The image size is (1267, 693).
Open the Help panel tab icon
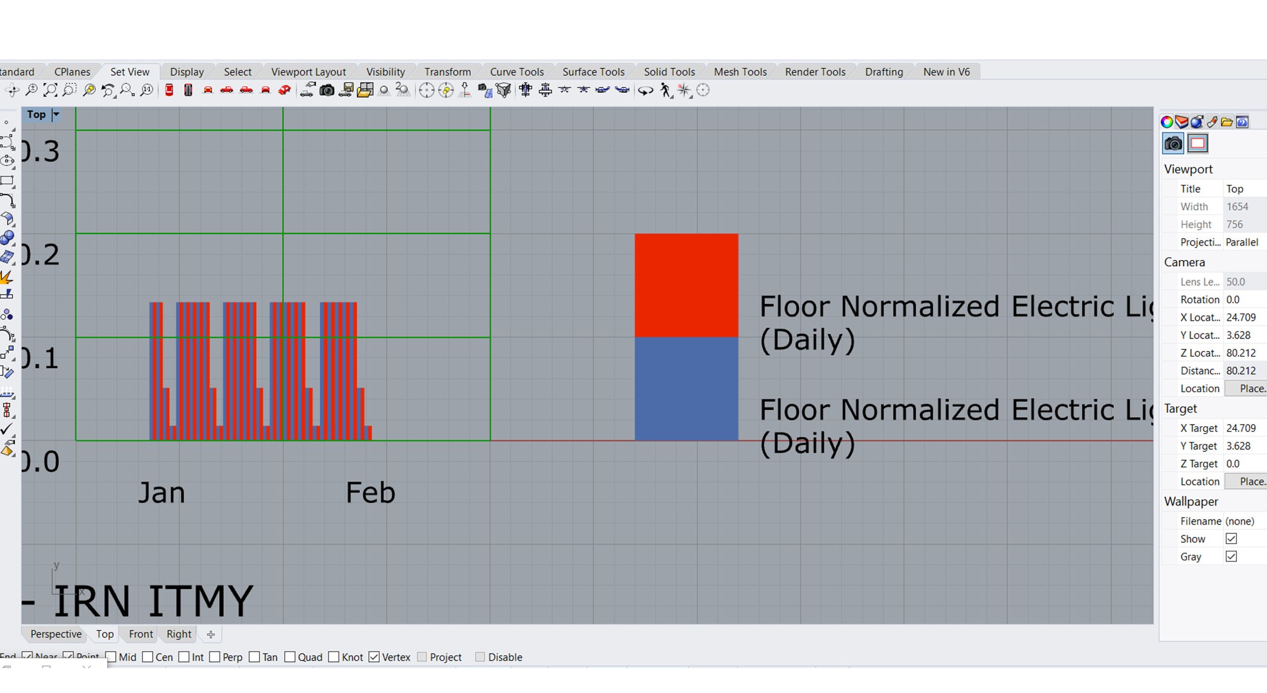(1242, 122)
